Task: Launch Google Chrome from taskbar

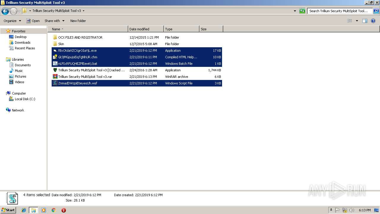Action: (54, 210)
